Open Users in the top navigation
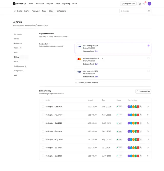Image resolution: width=164 pixels, height=171 pixels. (75, 4)
